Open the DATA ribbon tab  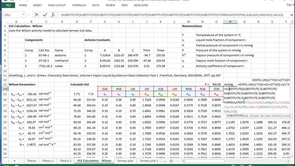(96, 5)
